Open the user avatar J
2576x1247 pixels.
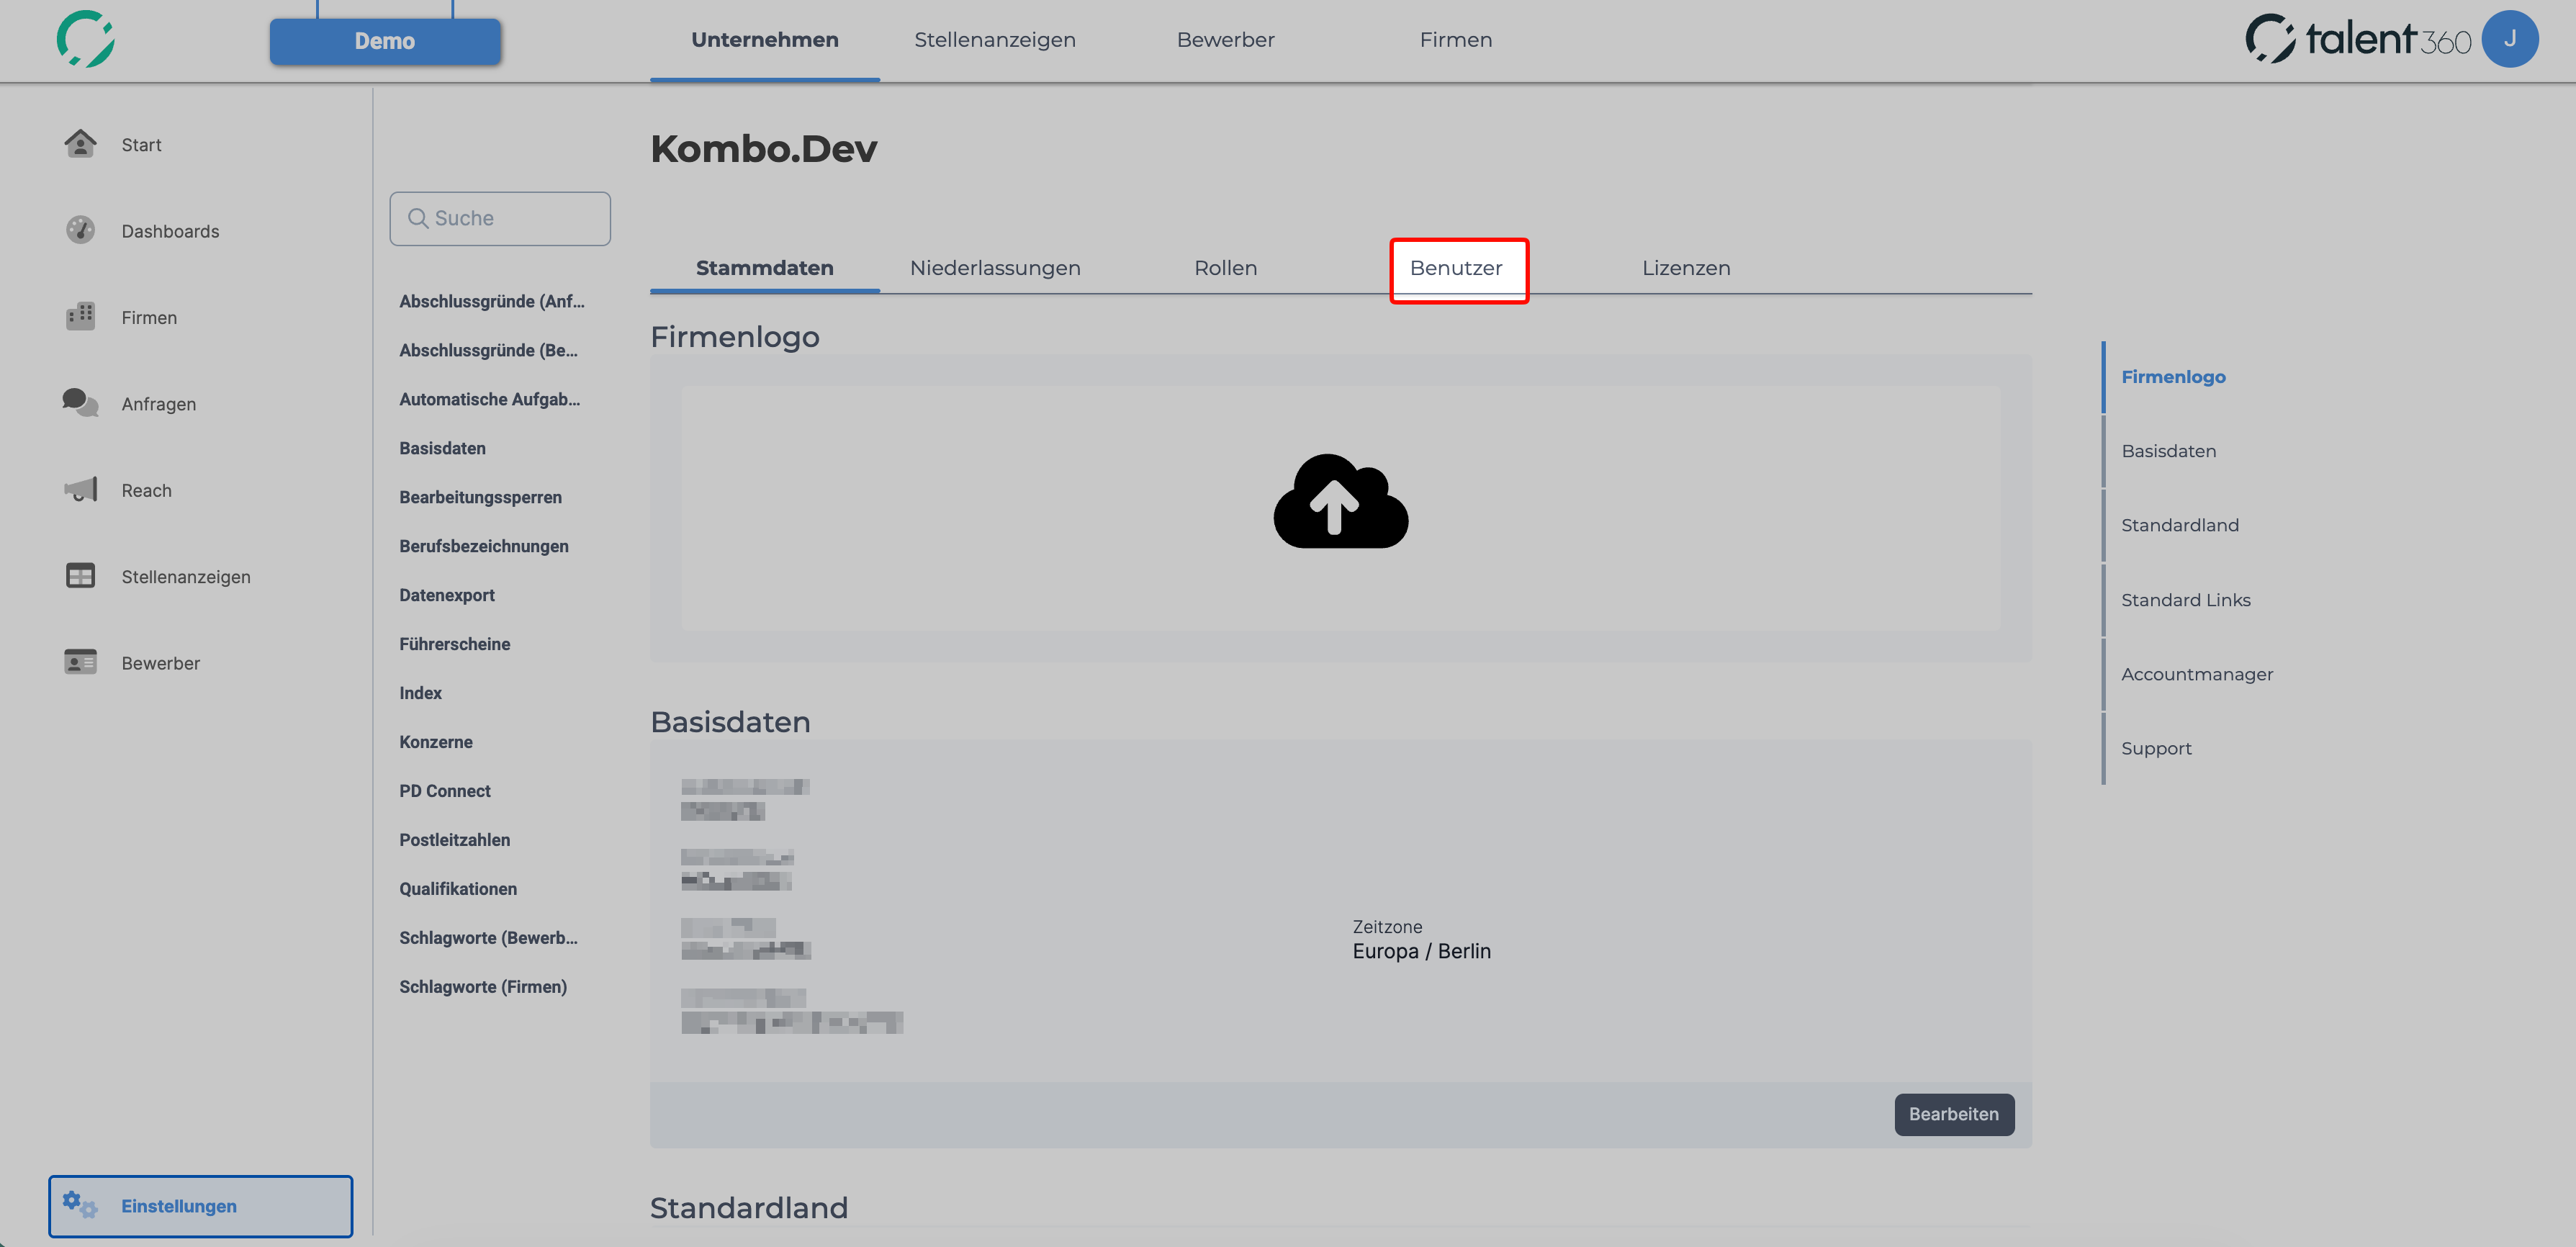pyautogui.click(x=2509, y=39)
